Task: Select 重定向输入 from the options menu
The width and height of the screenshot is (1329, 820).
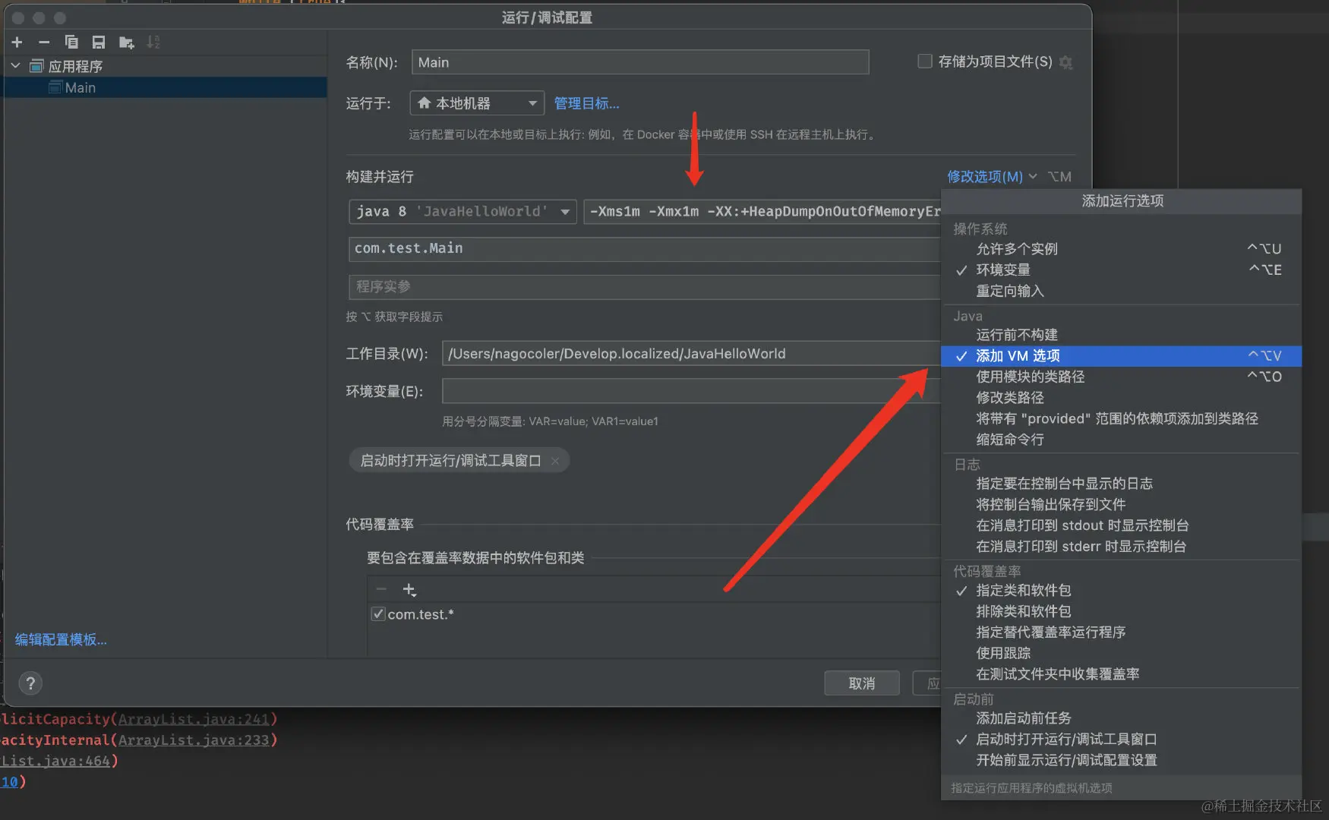Action: click(x=1121, y=292)
